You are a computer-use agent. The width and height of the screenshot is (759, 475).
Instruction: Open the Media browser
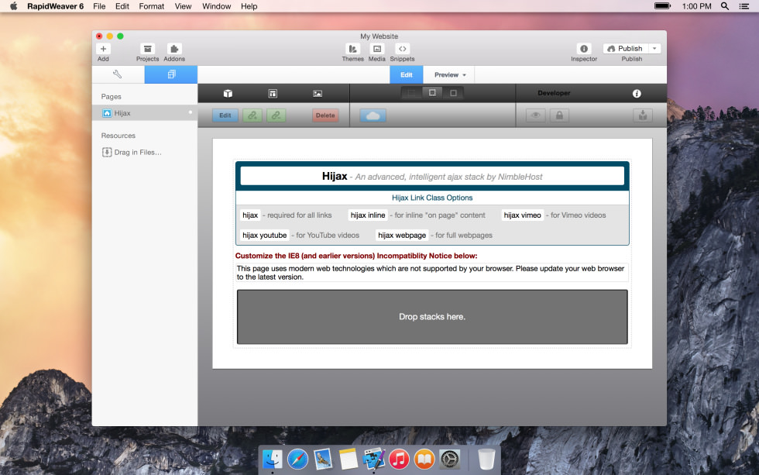coord(376,49)
